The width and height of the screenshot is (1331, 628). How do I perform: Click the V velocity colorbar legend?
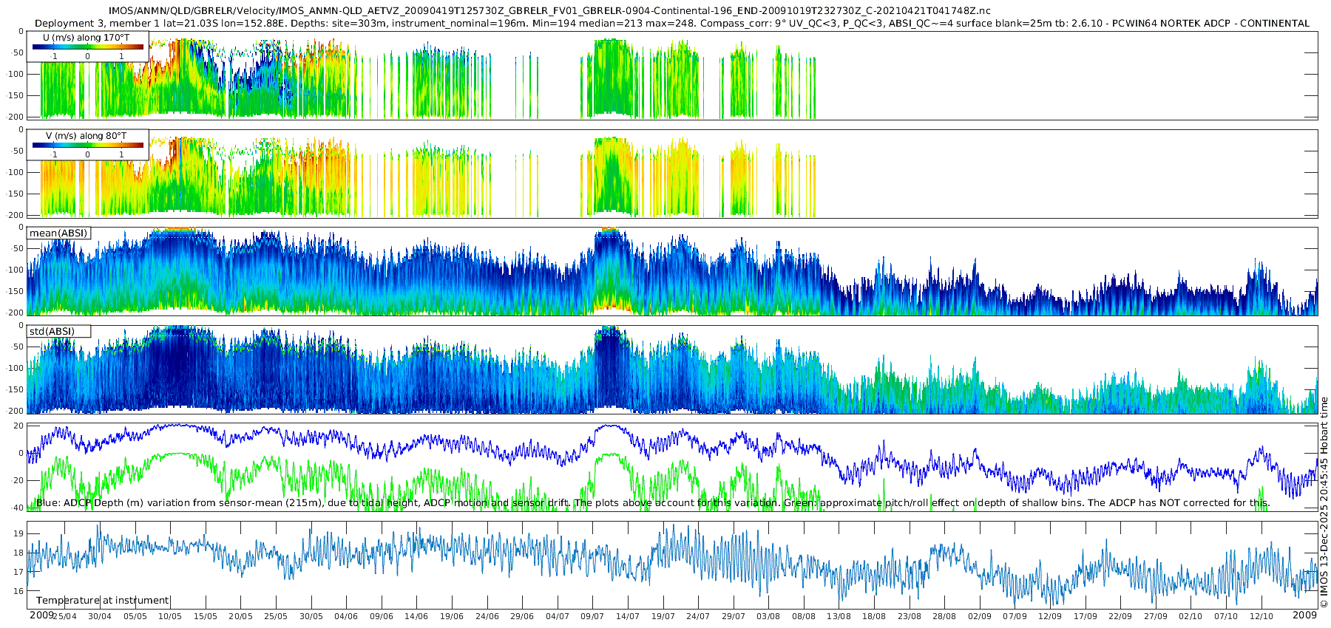coord(87,145)
